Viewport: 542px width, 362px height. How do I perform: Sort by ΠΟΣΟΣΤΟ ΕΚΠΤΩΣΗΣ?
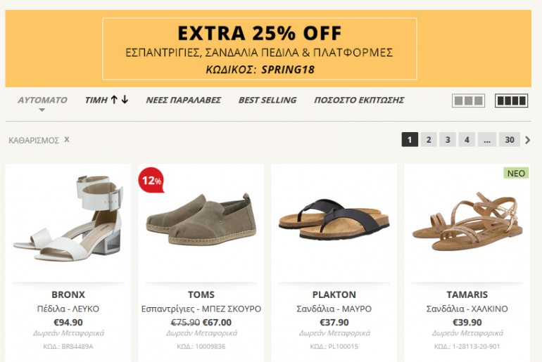pos(359,100)
